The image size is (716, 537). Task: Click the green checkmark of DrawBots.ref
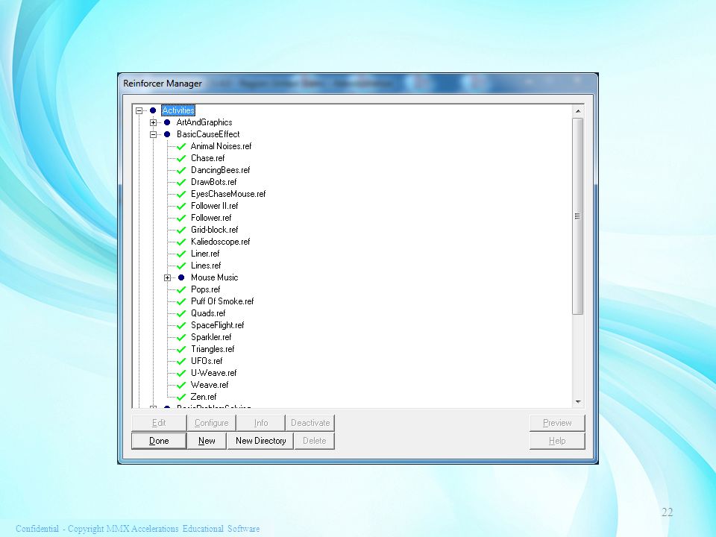click(181, 182)
